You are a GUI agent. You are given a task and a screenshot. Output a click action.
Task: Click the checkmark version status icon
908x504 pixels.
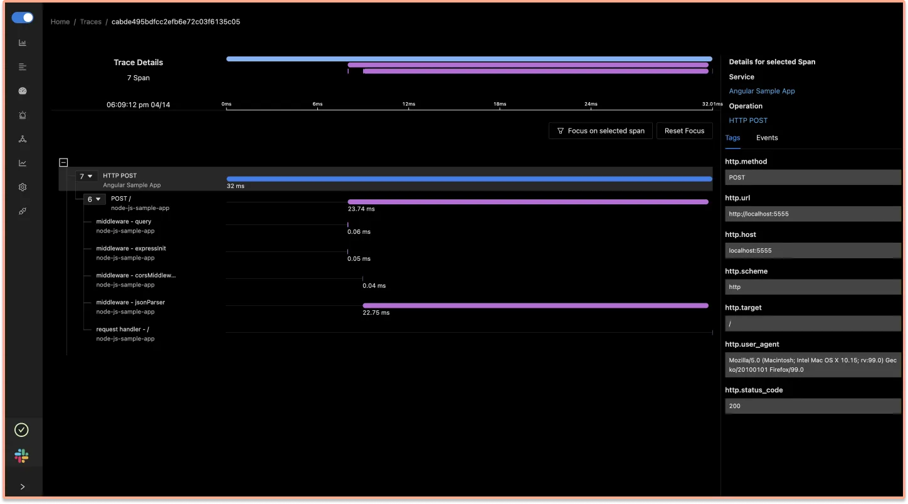pyautogui.click(x=22, y=430)
